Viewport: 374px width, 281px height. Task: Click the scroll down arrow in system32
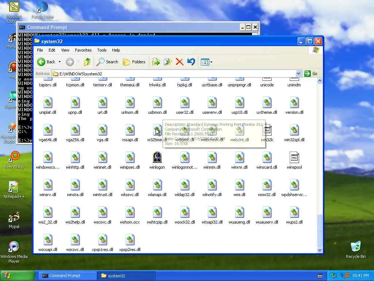click(x=320, y=250)
